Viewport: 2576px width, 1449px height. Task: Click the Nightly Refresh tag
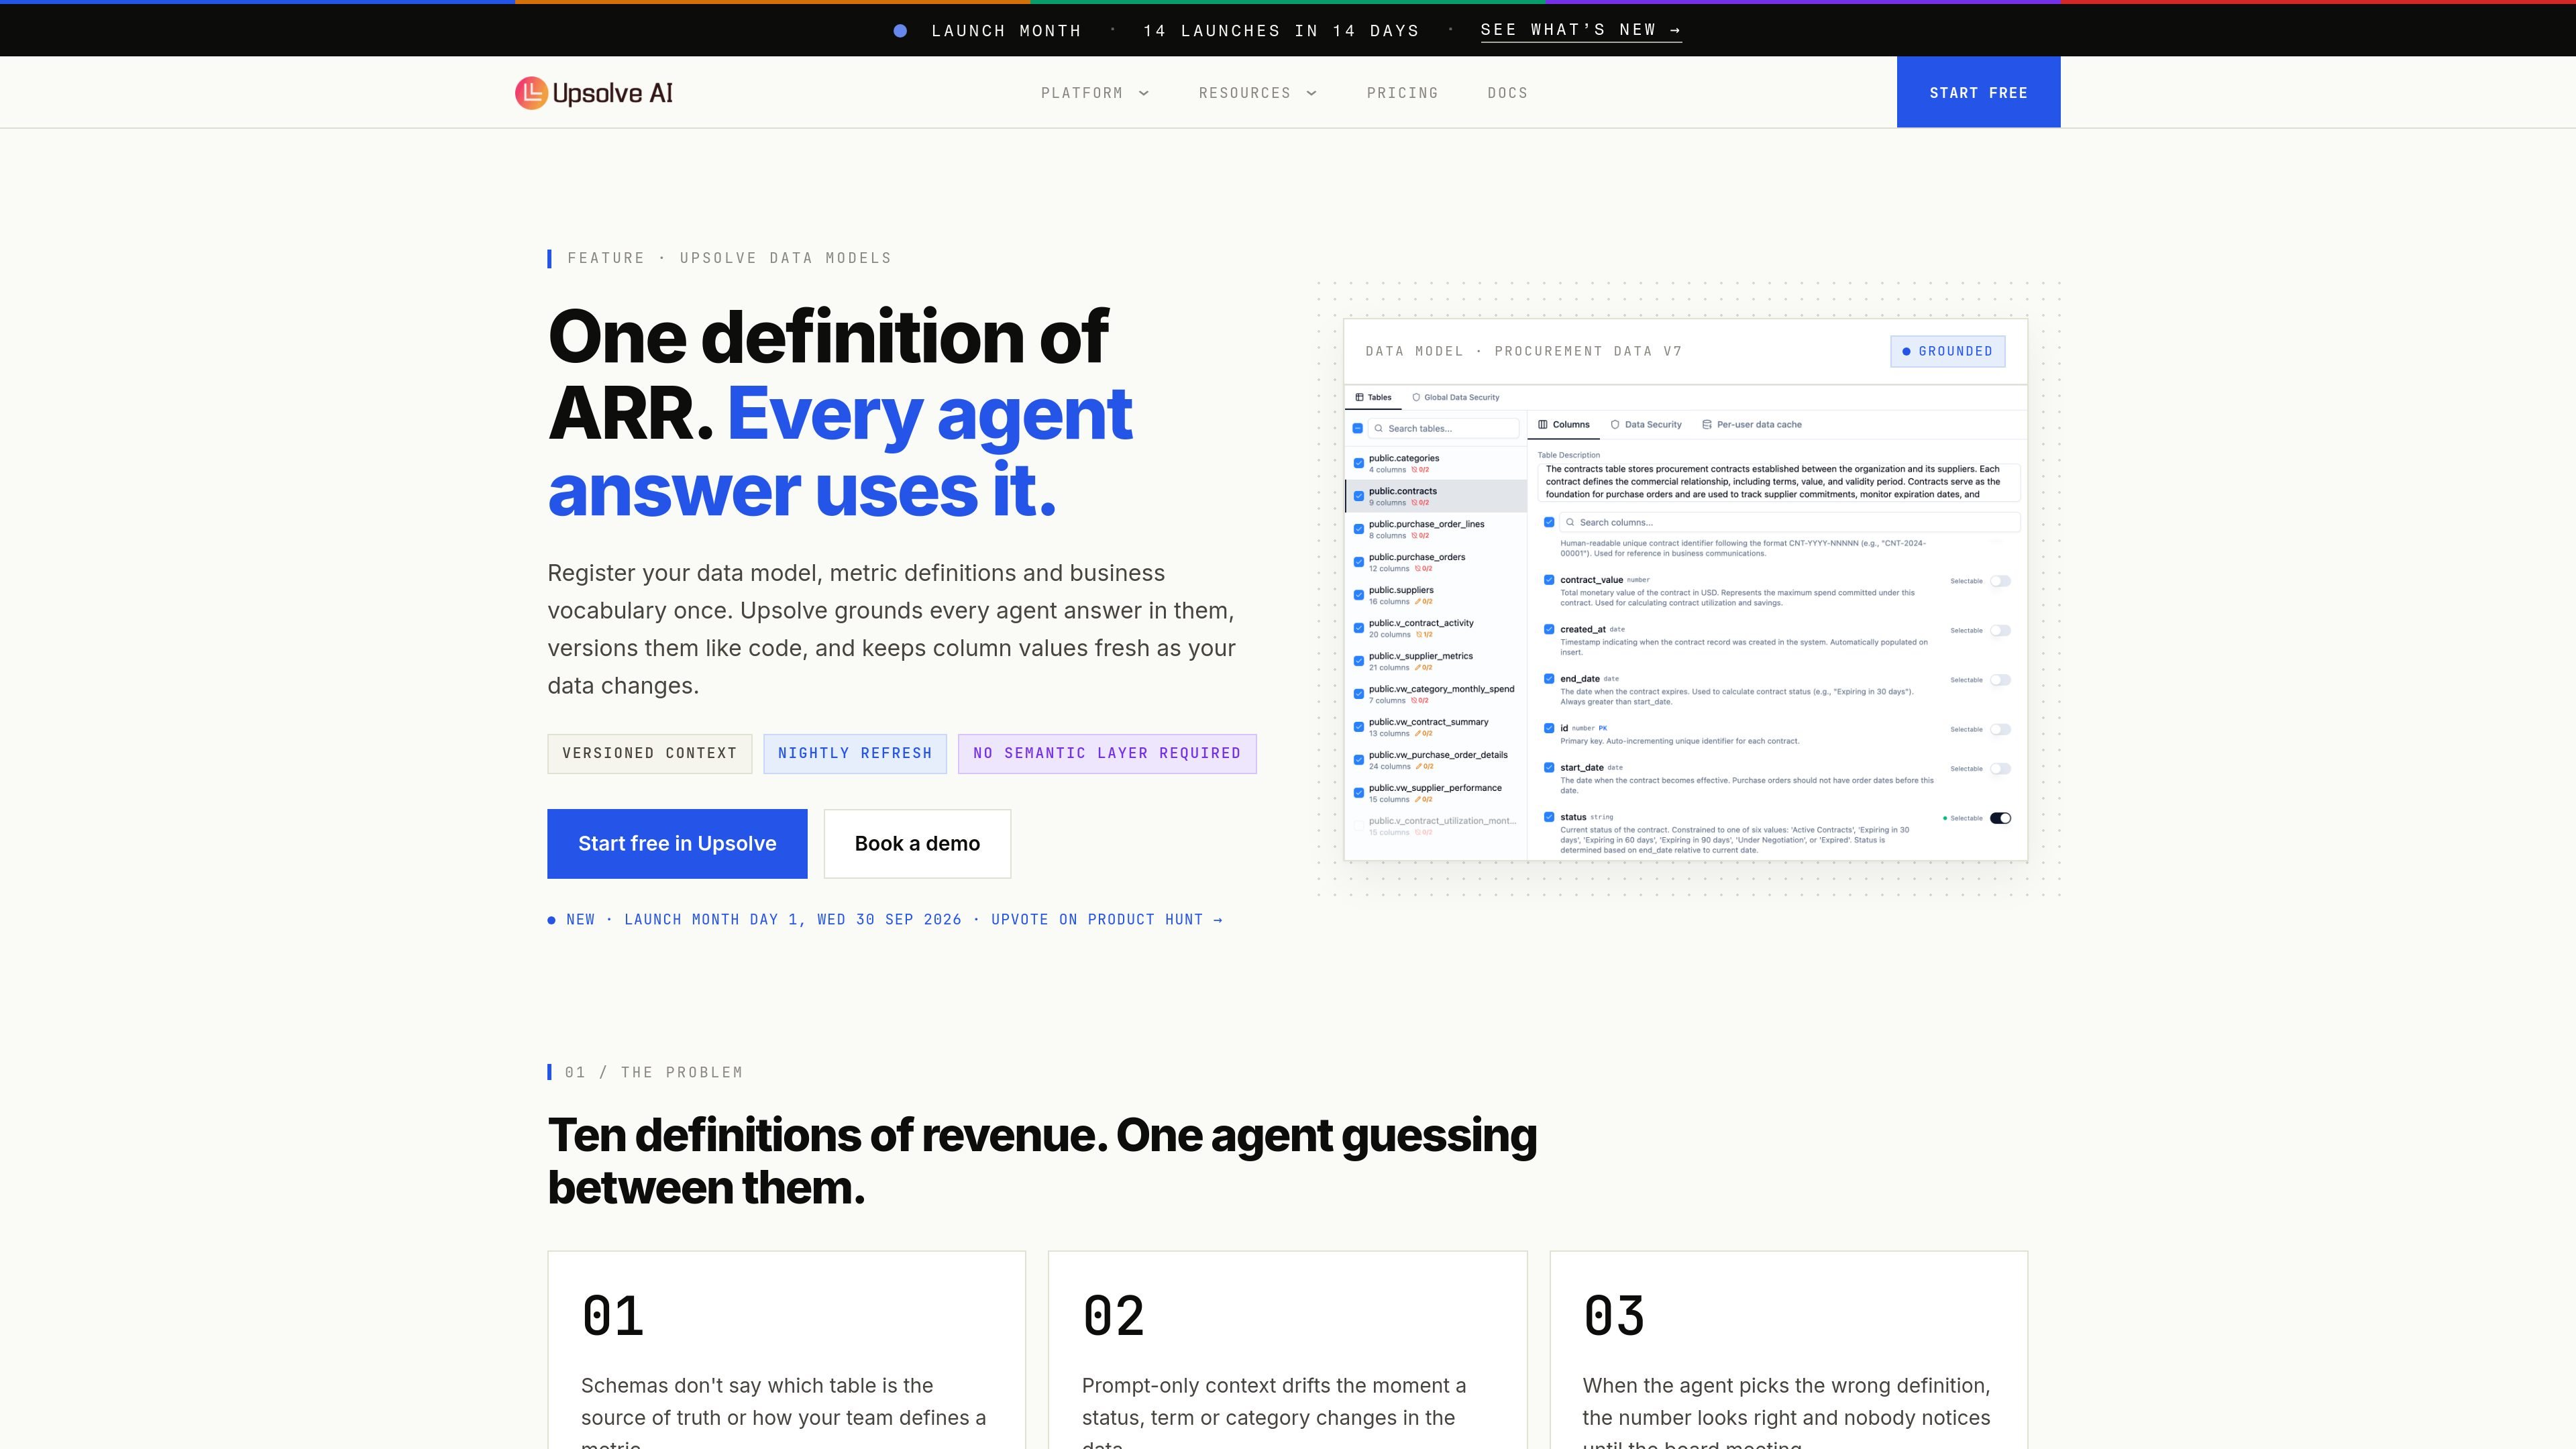(x=855, y=753)
